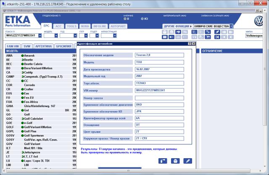Select the Golf Plus model row

(41, 131)
